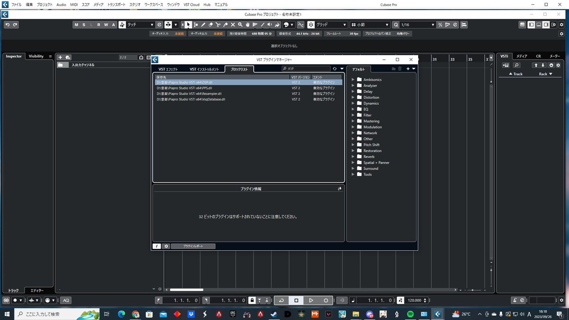Show plug-in information 'i' button
This screenshot has width=569, height=320.
[x=157, y=246]
